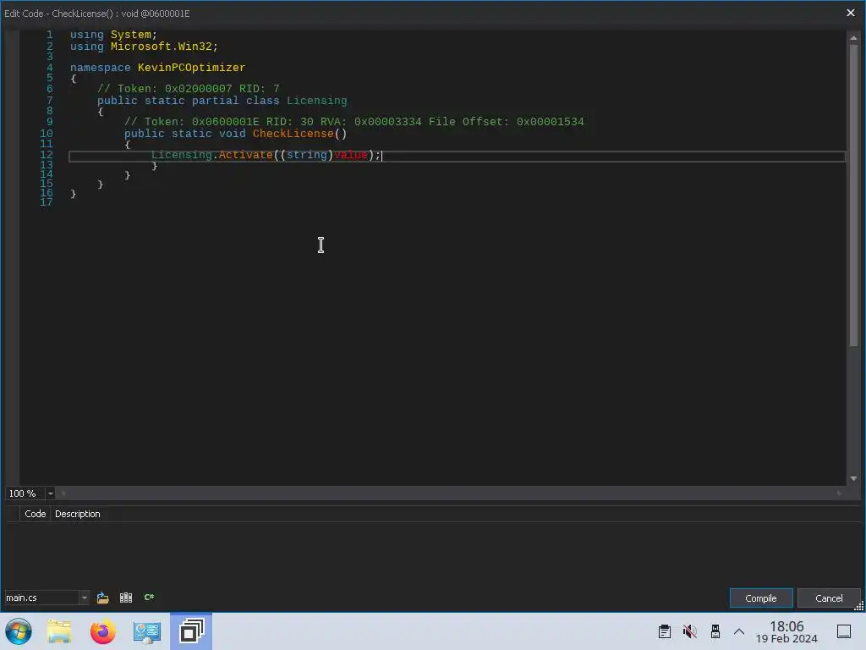Open the assembly references icon
Screen dimensions: 866x650
[126, 598]
